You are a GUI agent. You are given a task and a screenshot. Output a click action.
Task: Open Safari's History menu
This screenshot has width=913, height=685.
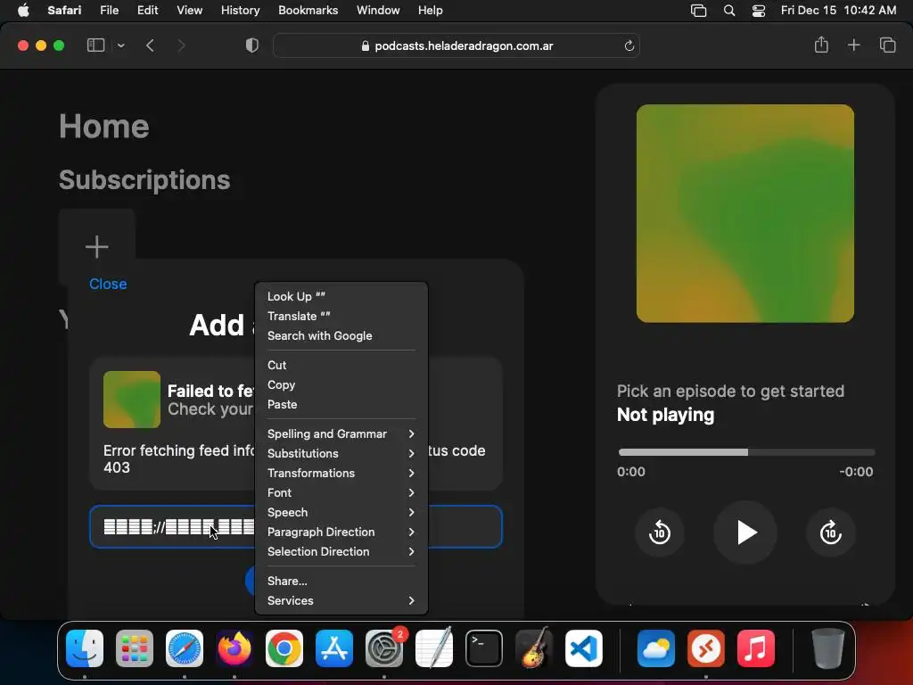pos(240,11)
